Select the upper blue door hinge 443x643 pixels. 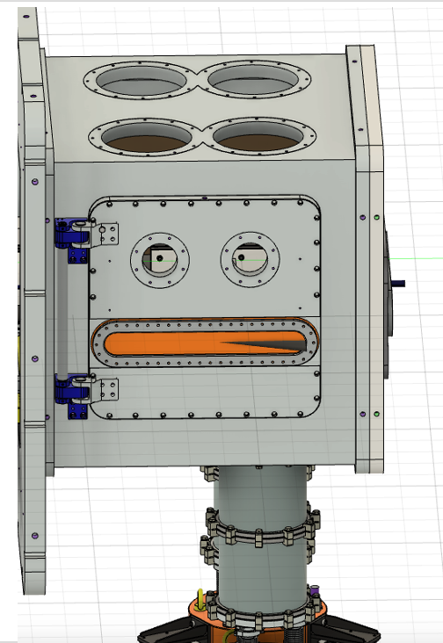tap(73, 240)
